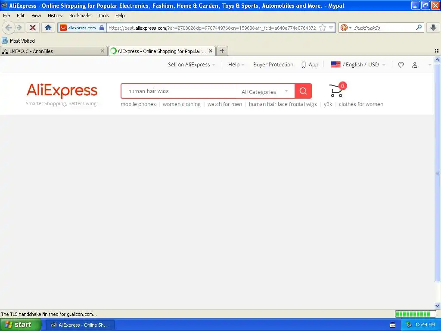Open the Tools menu

tap(103, 16)
